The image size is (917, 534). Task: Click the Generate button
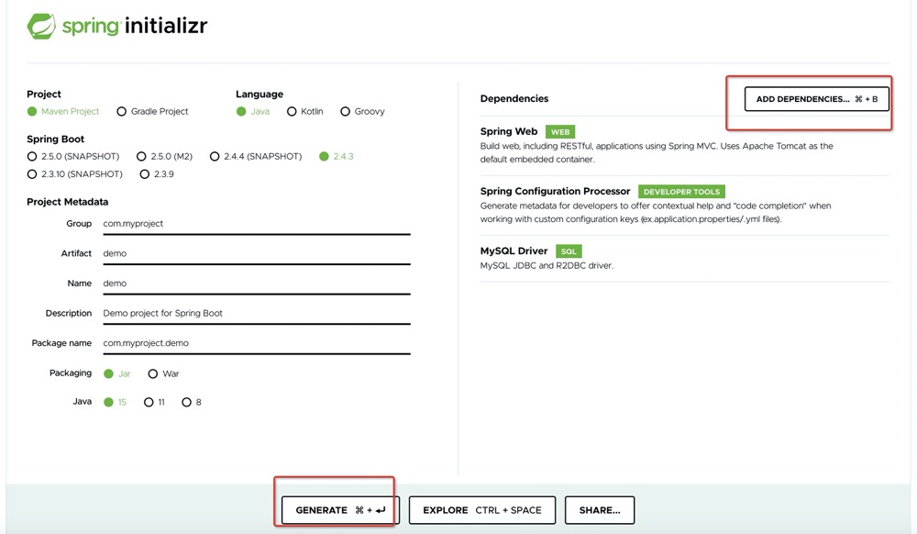[340, 510]
